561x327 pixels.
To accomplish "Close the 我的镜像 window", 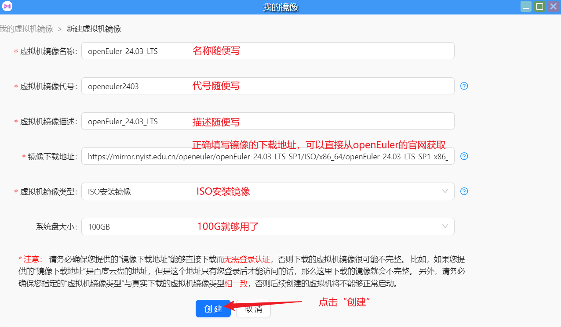I will click(553, 7).
